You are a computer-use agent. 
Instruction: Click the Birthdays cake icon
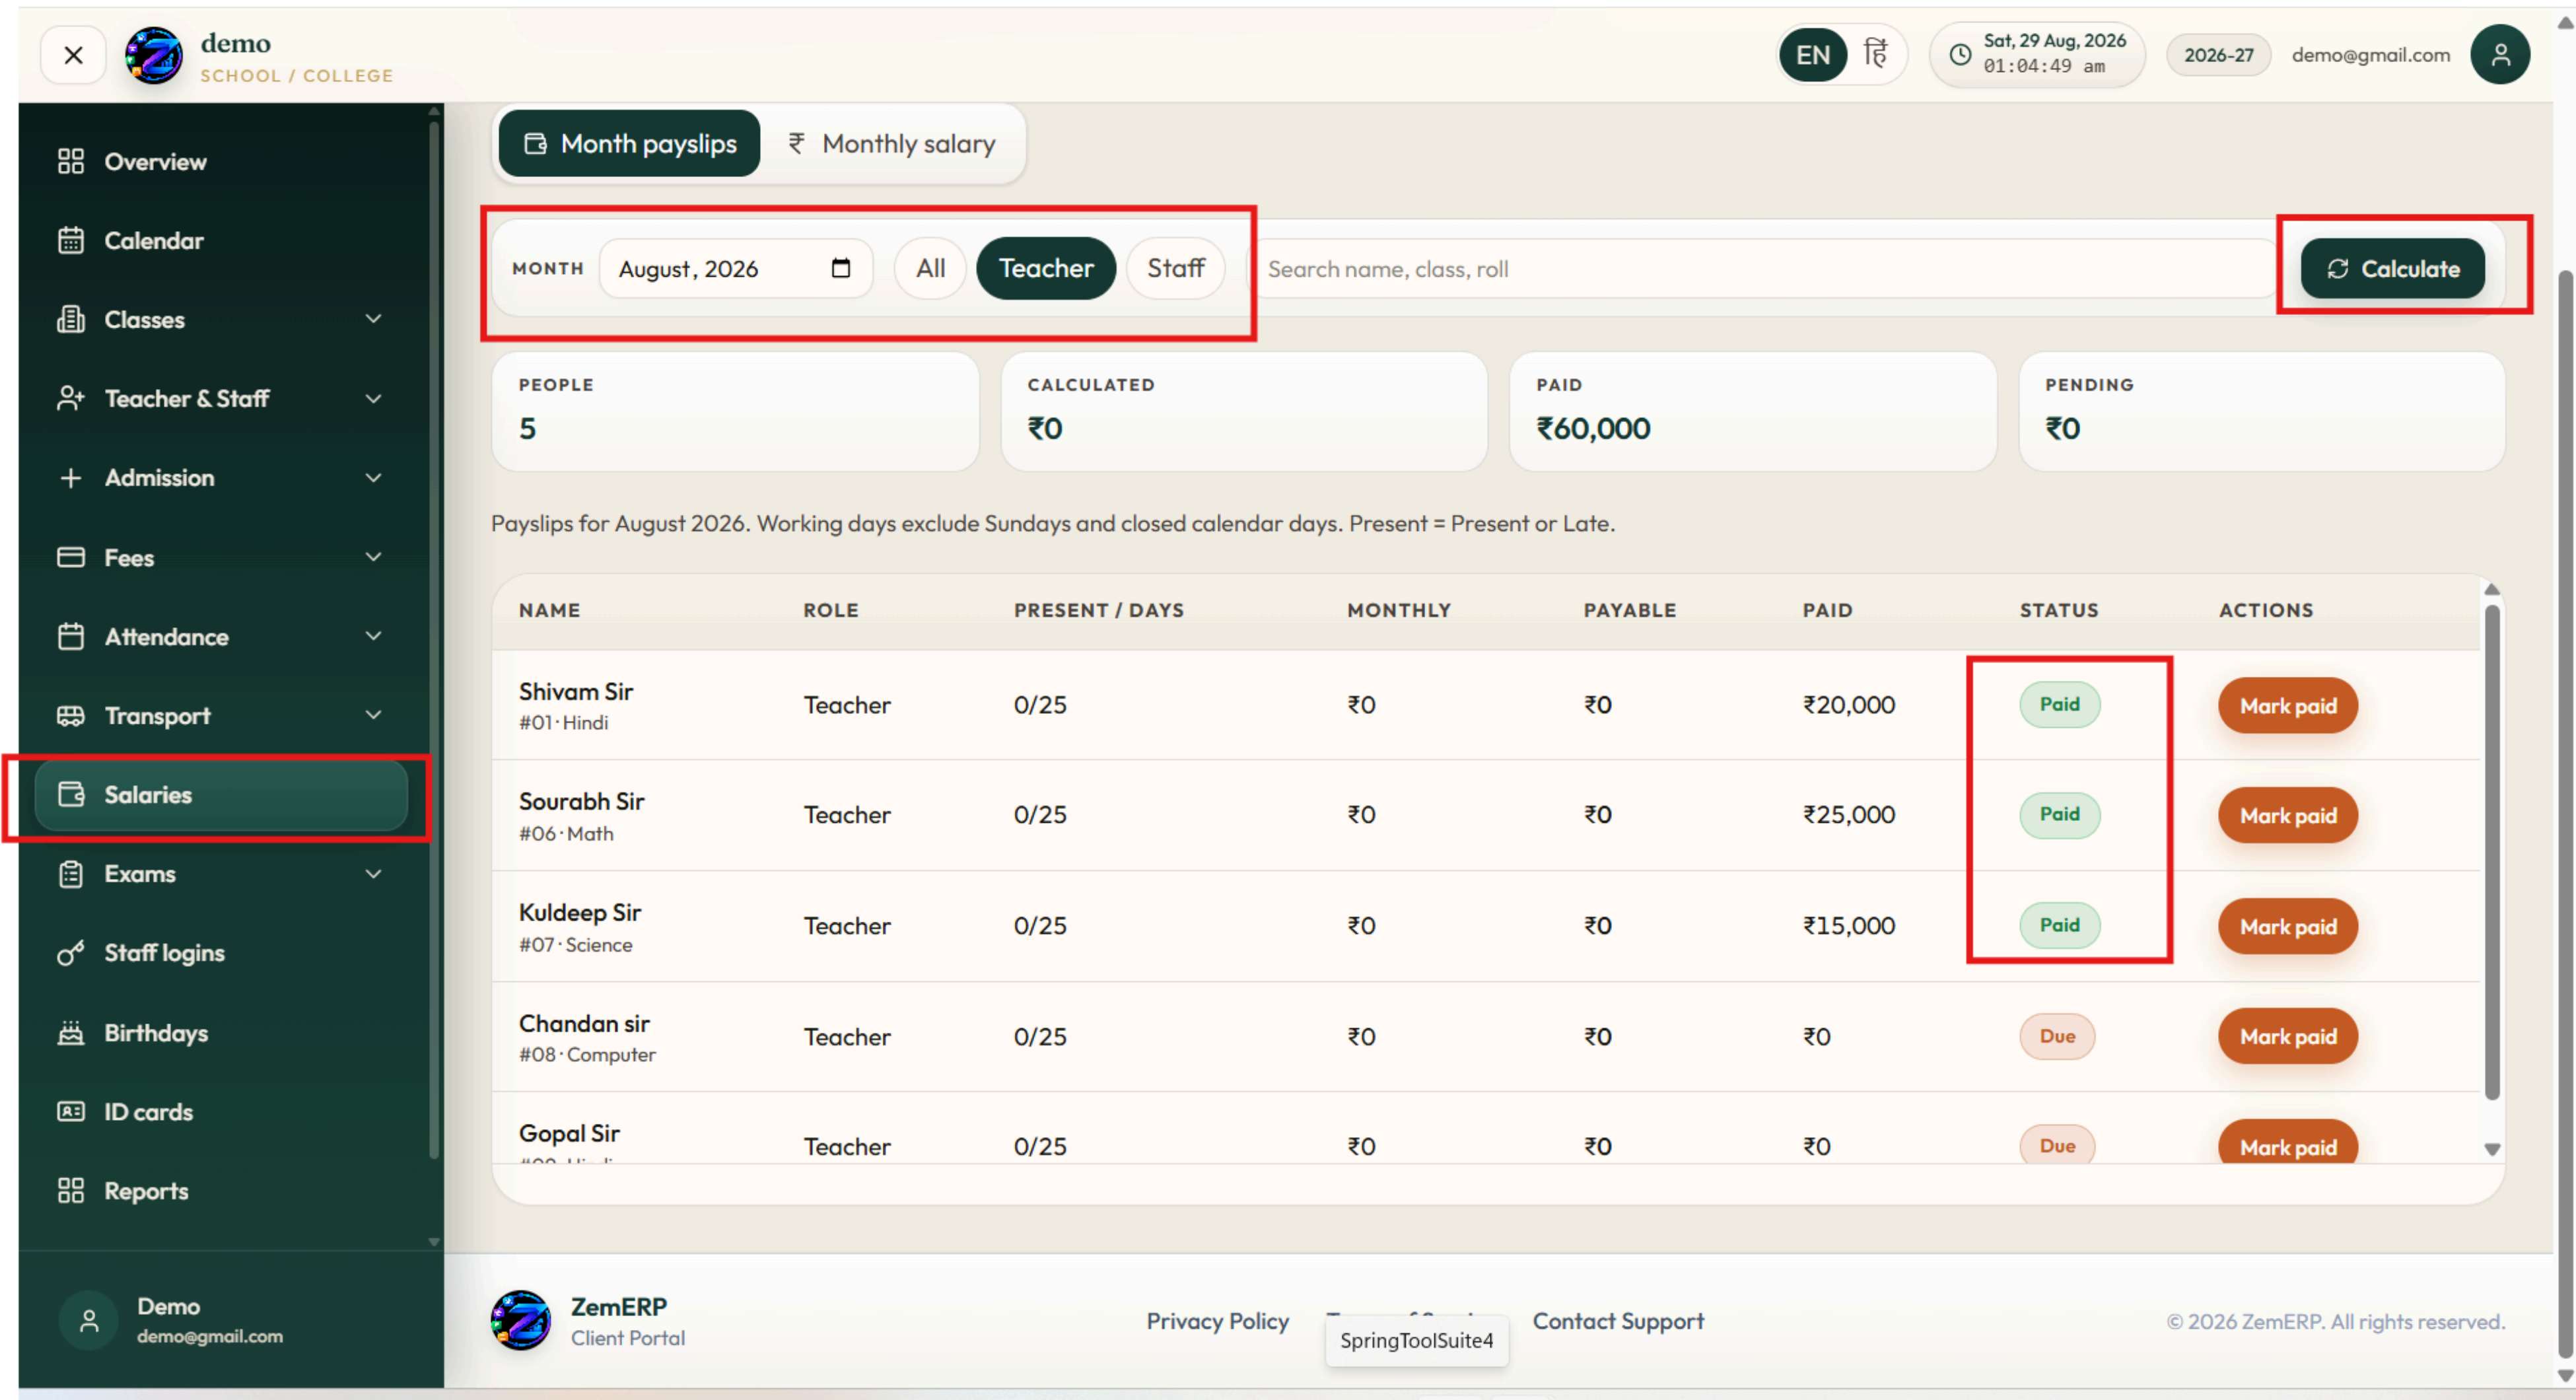click(70, 1032)
